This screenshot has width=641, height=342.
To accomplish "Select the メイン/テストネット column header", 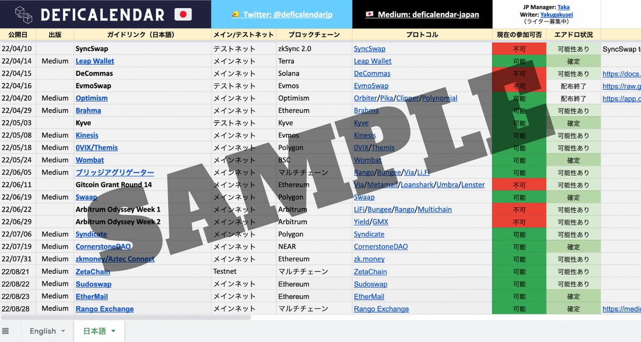I will (x=244, y=35).
